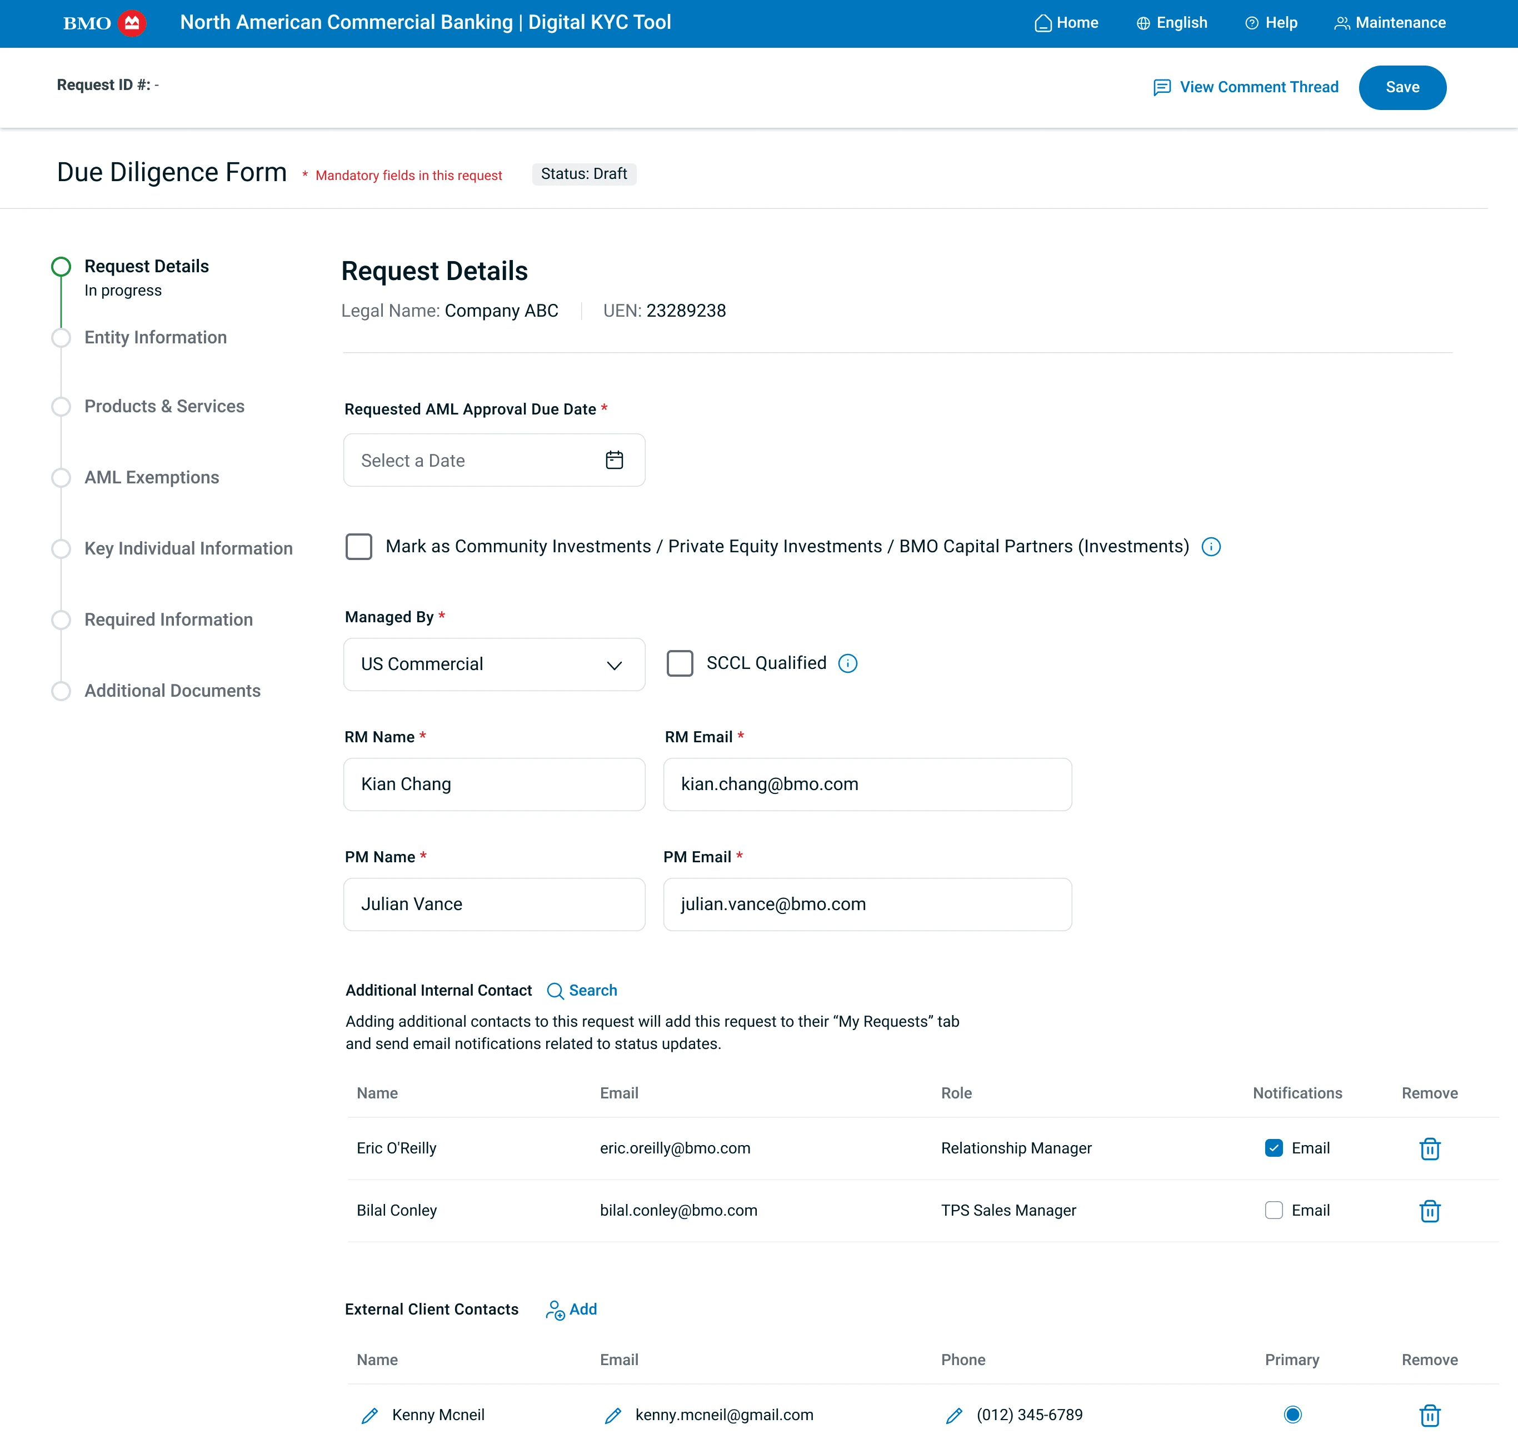Go to Entity Information step
The width and height of the screenshot is (1518, 1444).
coord(154,337)
